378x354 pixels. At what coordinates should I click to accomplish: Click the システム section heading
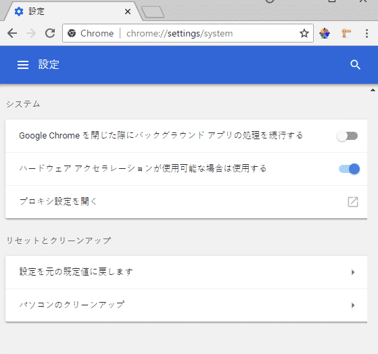pos(23,104)
